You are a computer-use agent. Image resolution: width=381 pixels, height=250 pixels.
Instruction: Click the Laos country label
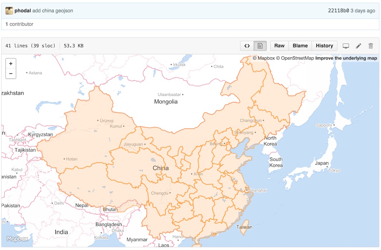point(164,245)
